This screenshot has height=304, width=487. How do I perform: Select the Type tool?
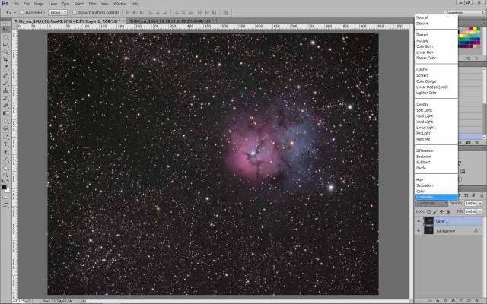[x=5, y=143]
